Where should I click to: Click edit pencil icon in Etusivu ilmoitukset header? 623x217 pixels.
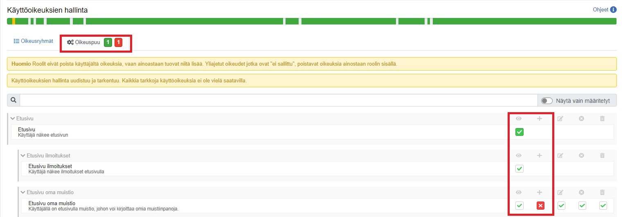click(560, 155)
